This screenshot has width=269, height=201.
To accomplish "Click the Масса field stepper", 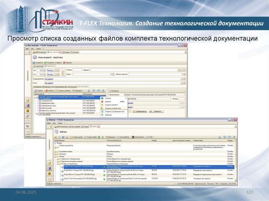I will coord(113,74).
